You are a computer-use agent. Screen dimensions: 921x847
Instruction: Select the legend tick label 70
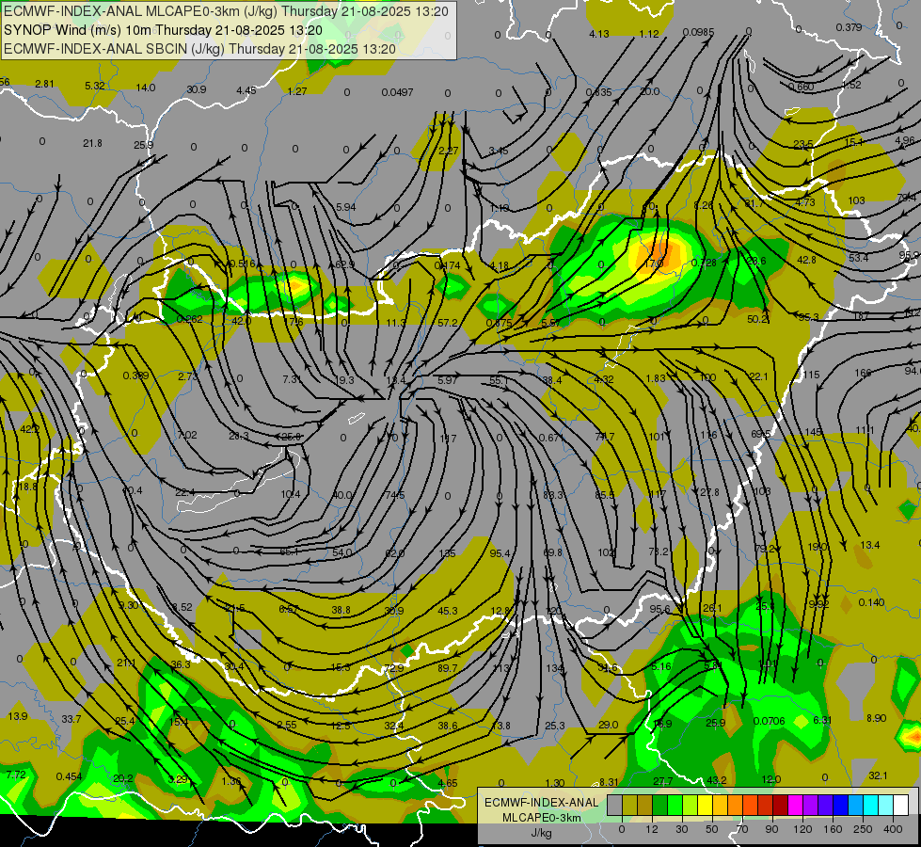pyautogui.click(x=742, y=829)
